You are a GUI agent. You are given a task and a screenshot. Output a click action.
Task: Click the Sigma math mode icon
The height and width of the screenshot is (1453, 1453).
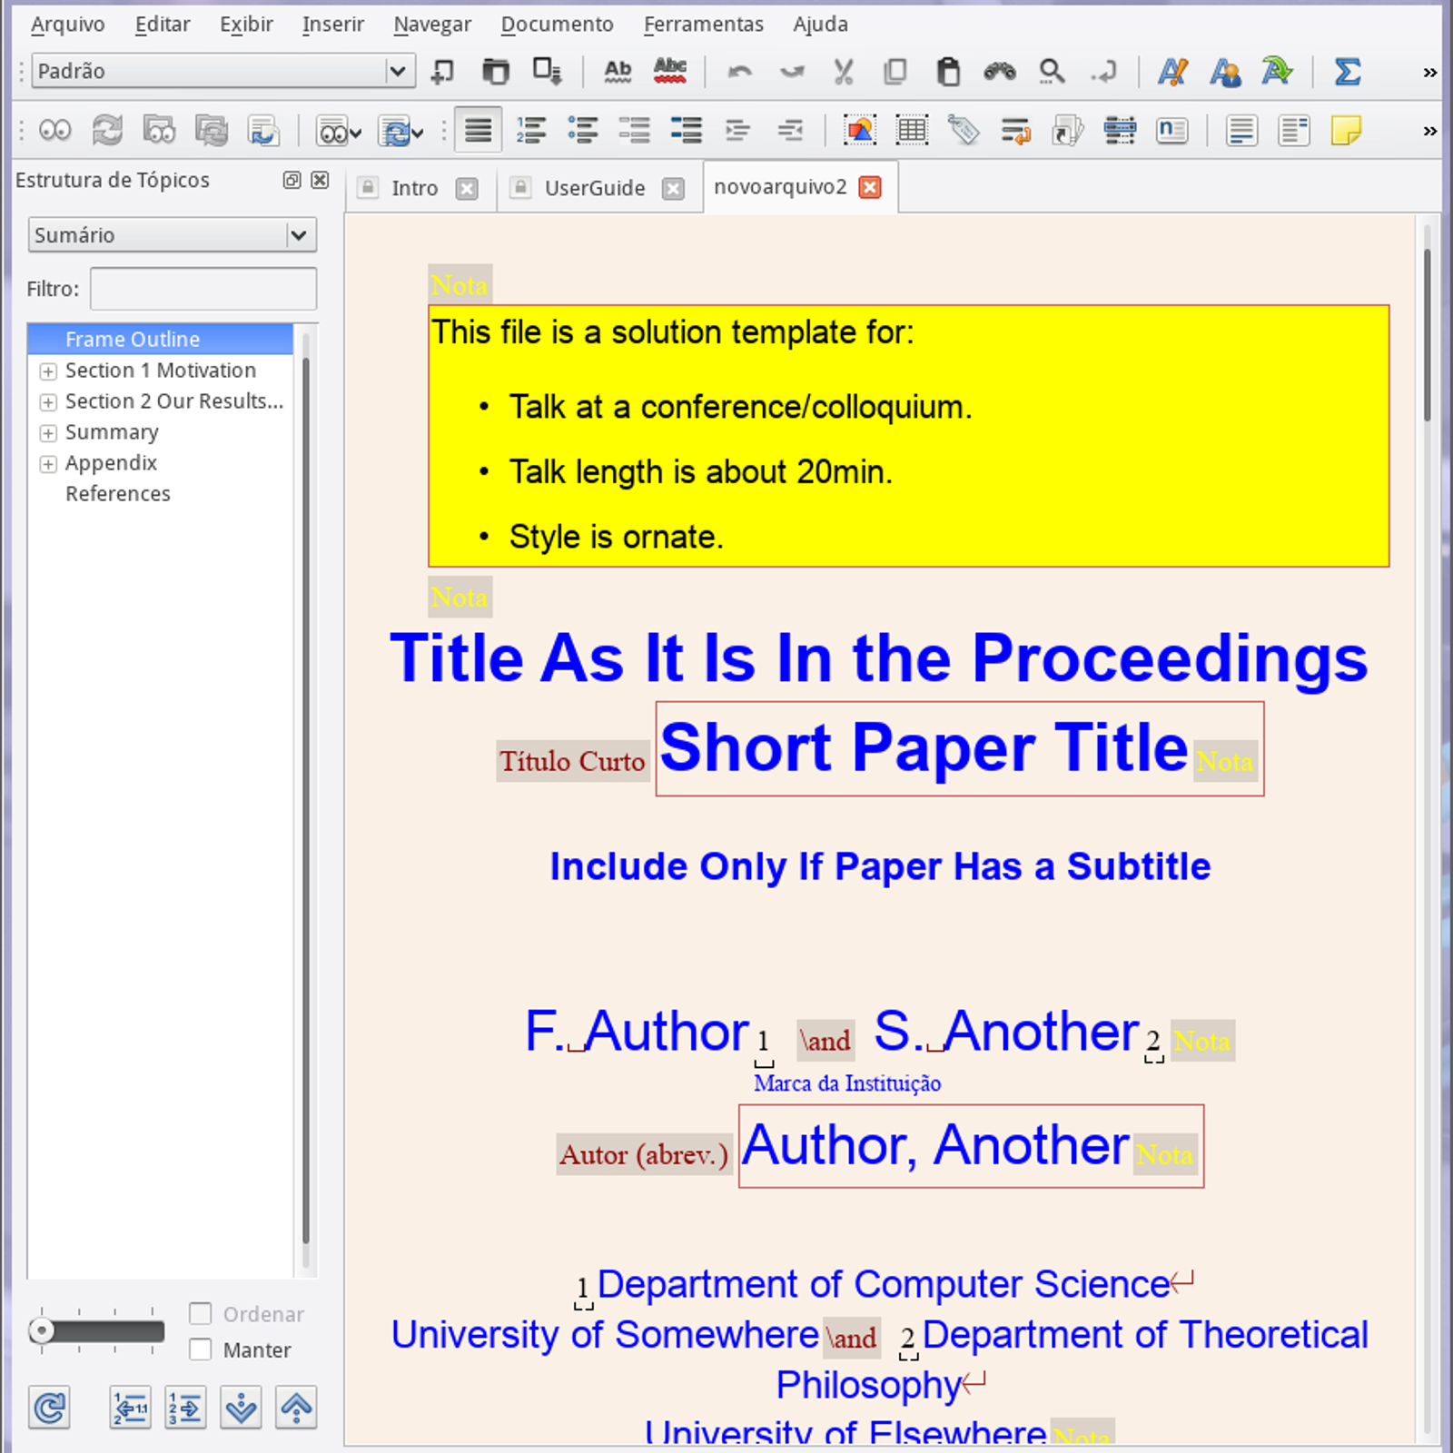point(1347,71)
